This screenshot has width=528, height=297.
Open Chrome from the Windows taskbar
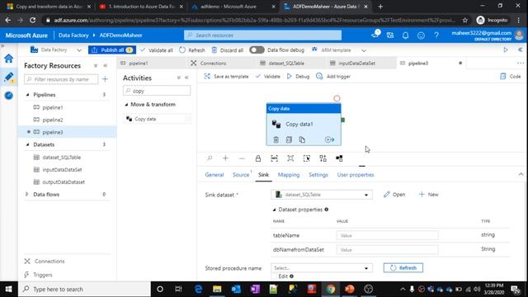click(331, 289)
